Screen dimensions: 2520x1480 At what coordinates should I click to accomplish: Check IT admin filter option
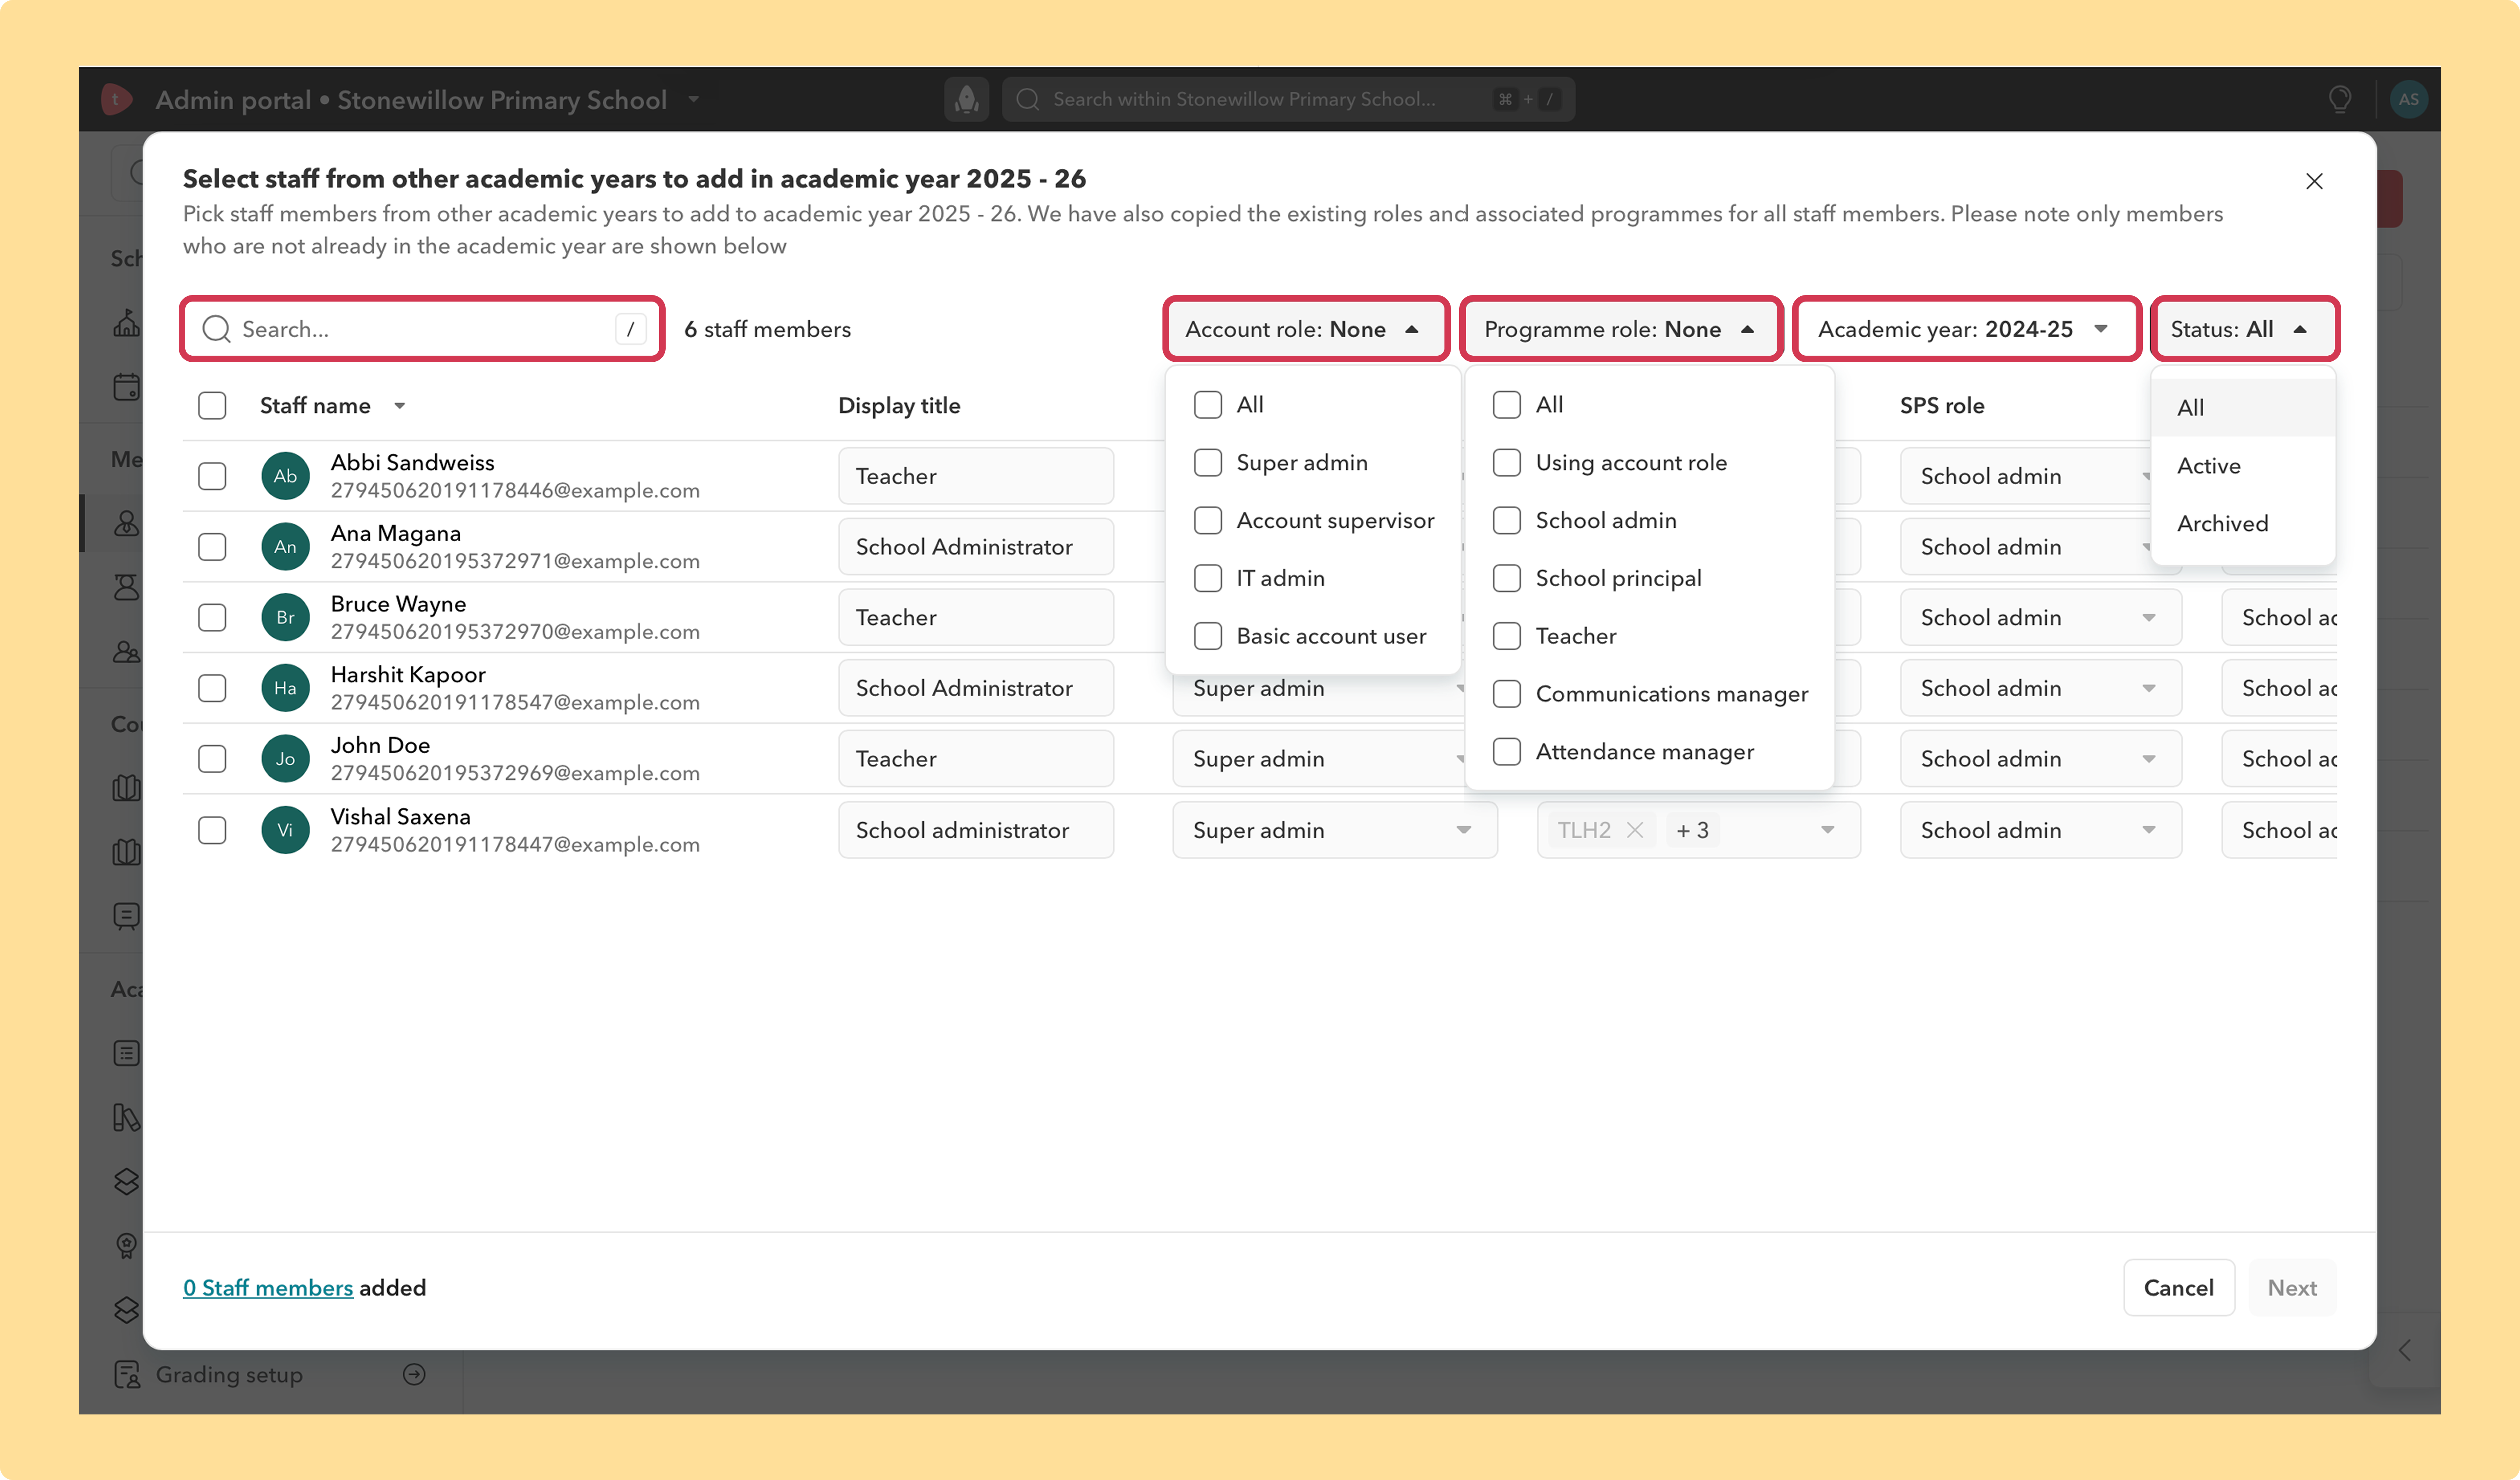[1208, 578]
